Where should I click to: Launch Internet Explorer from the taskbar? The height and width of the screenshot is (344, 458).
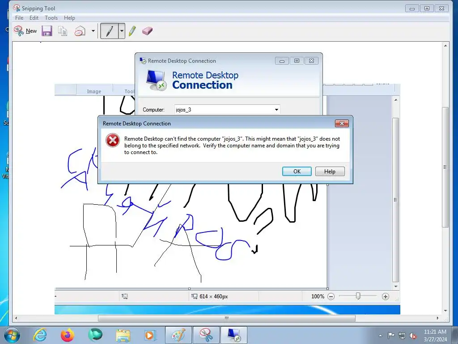coord(40,335)
